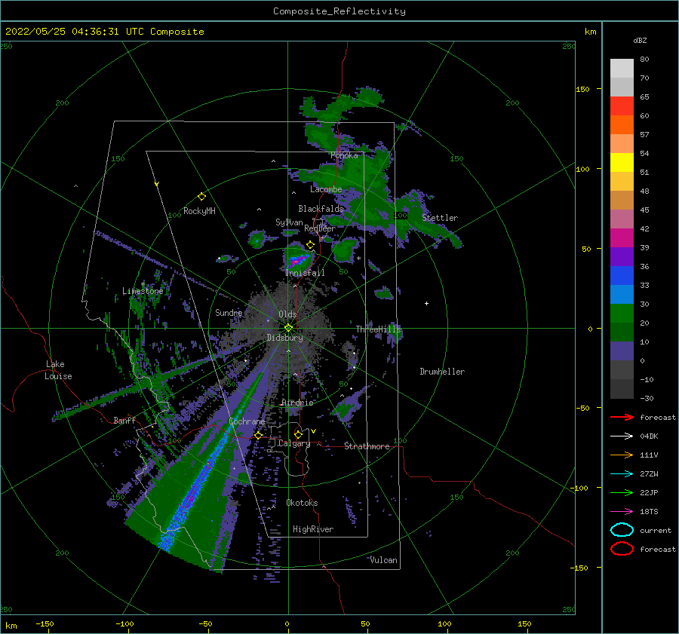Image resolution: width=679 pixels, height=634 pixels.
Task: Click the km unit label at top right
Action: tap(590, 32)
